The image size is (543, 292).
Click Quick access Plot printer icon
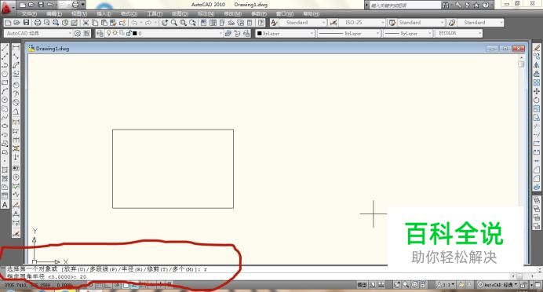(75, 5)
